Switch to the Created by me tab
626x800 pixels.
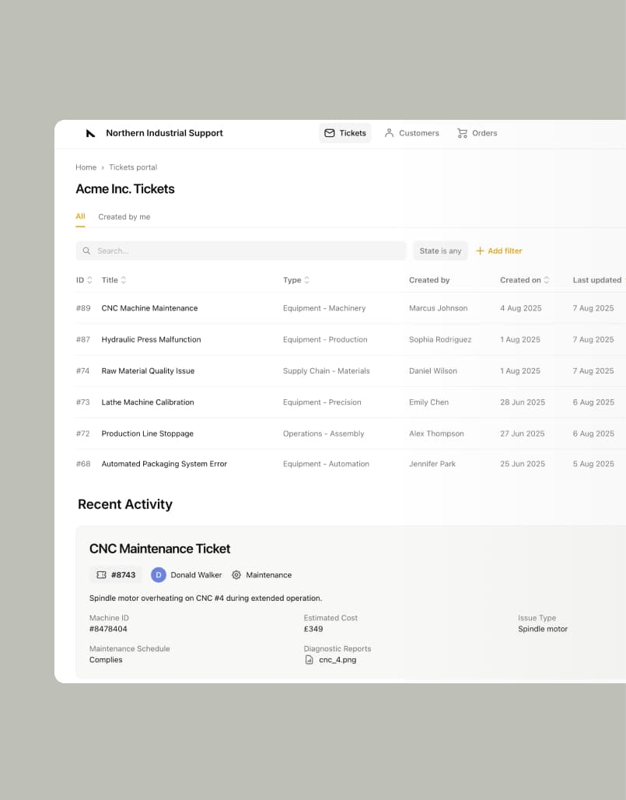[124, 217]
